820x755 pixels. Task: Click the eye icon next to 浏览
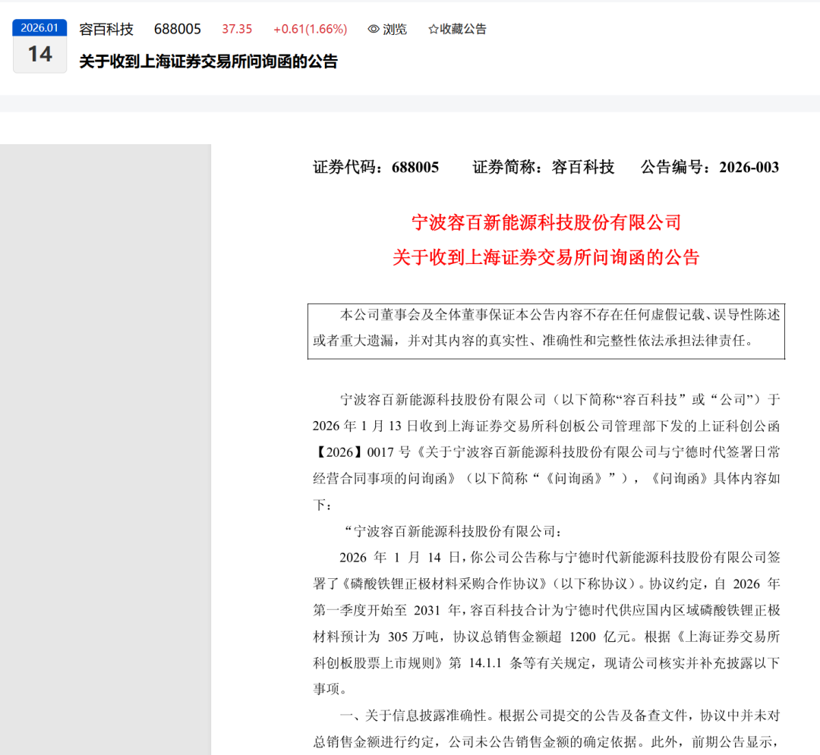click(374, 30)
